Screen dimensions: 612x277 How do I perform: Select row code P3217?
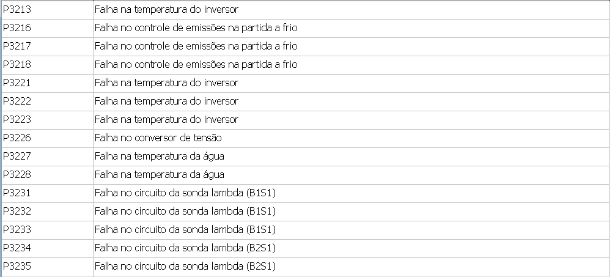17,46
